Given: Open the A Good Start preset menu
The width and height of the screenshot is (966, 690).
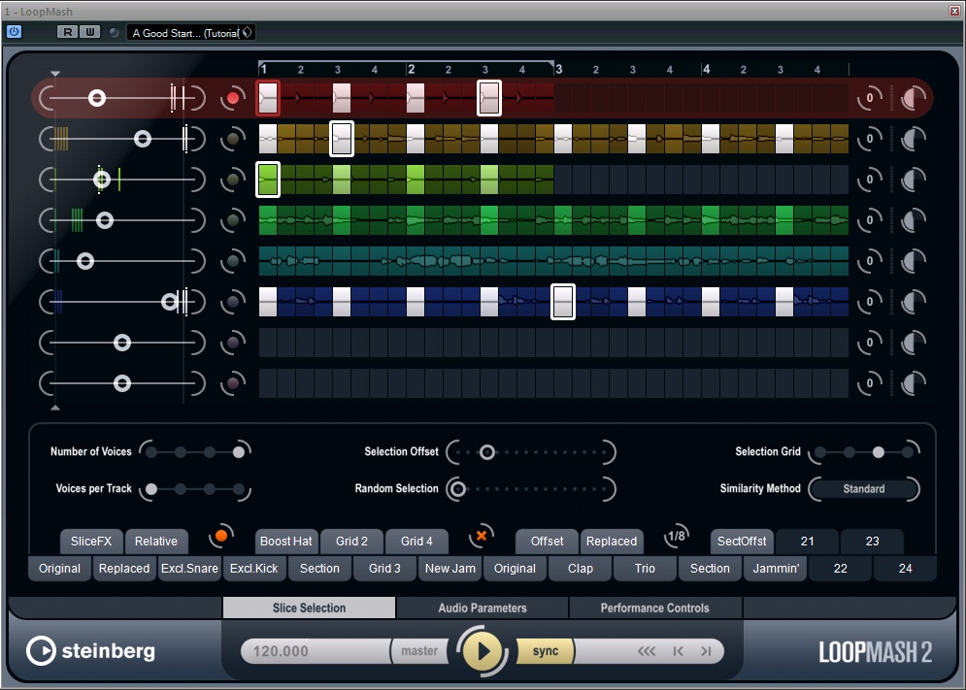Looking at the screenshot, I should coord(184,33).
